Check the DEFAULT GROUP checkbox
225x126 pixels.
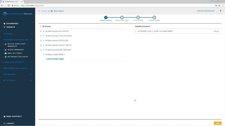(41, 45)
